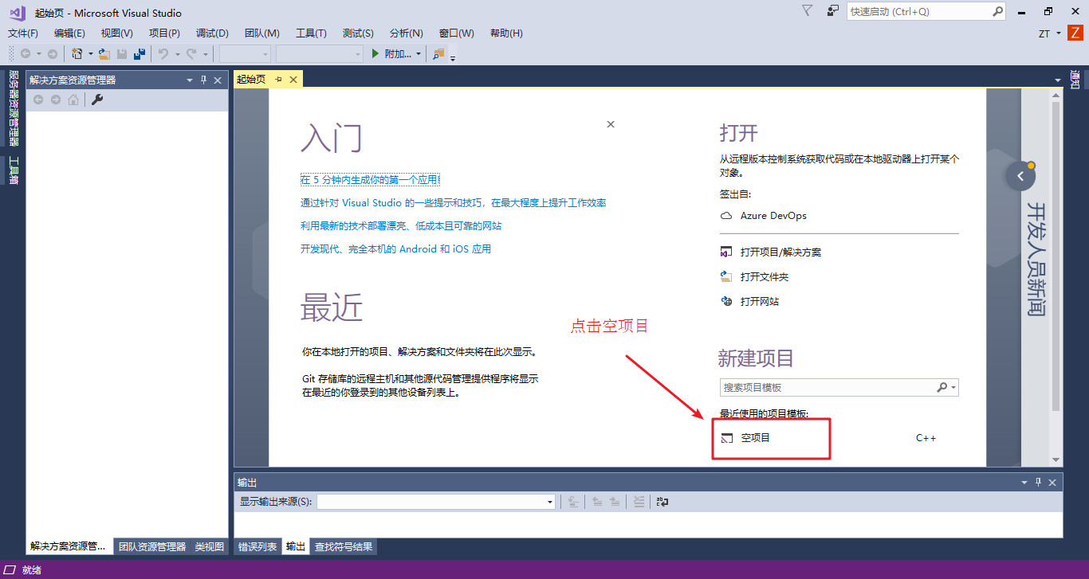Screen dimensions: 1089x579
Task: Open the 显示输出来源 combo box
Action: coord(436,502)
